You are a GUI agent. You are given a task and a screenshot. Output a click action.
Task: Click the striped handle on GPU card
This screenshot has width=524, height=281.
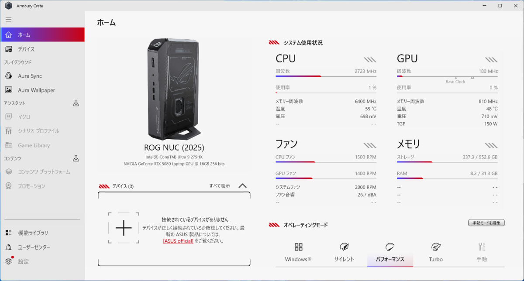491,60
